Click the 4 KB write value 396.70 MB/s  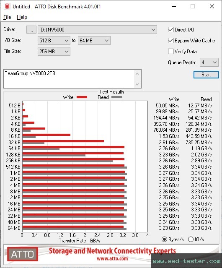166,124
